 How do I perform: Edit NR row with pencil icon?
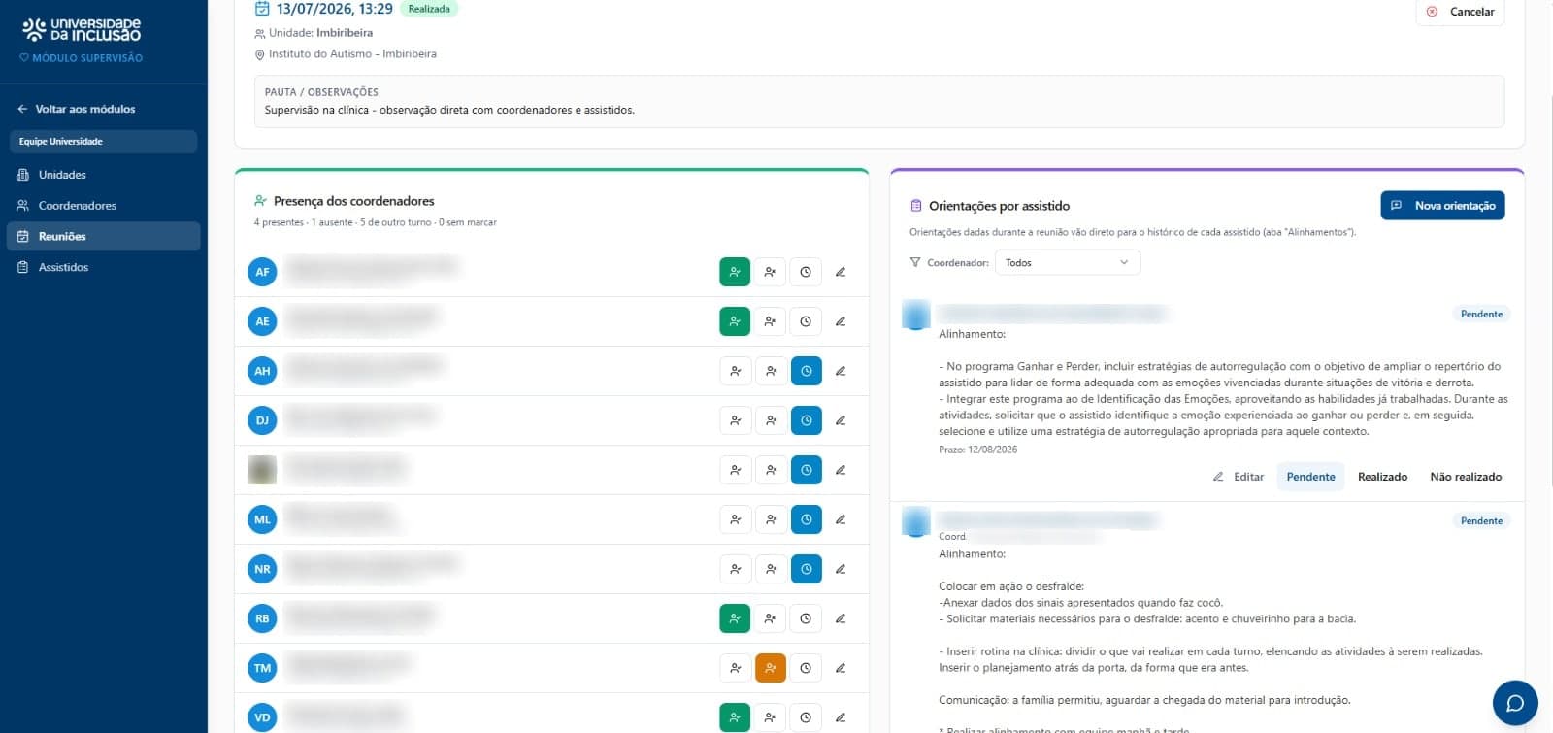tap(841, 569)
